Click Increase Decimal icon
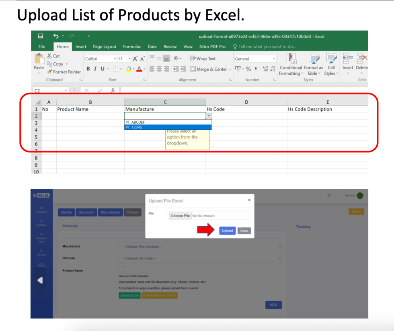This screenshot has height=331, width=394. (265, 69)
